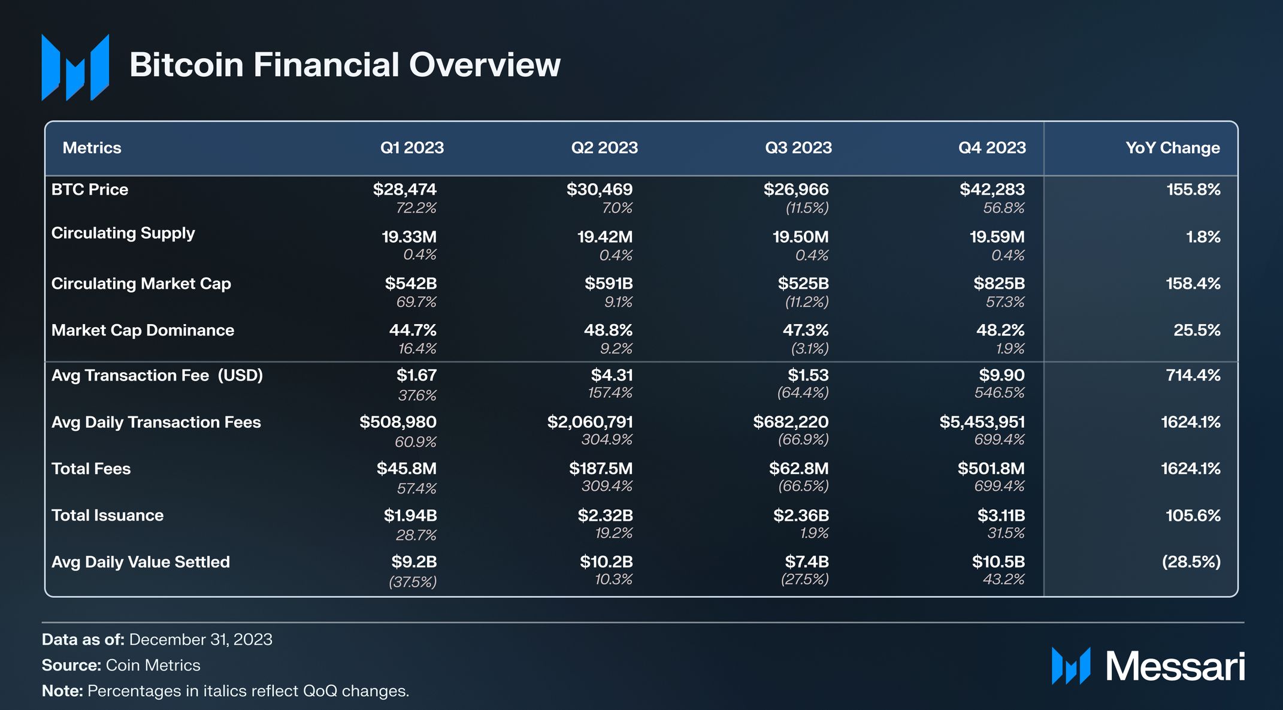Screen dimensions: 1283x710
Task: Click the BTC Price row label
Action: point(90,189)
